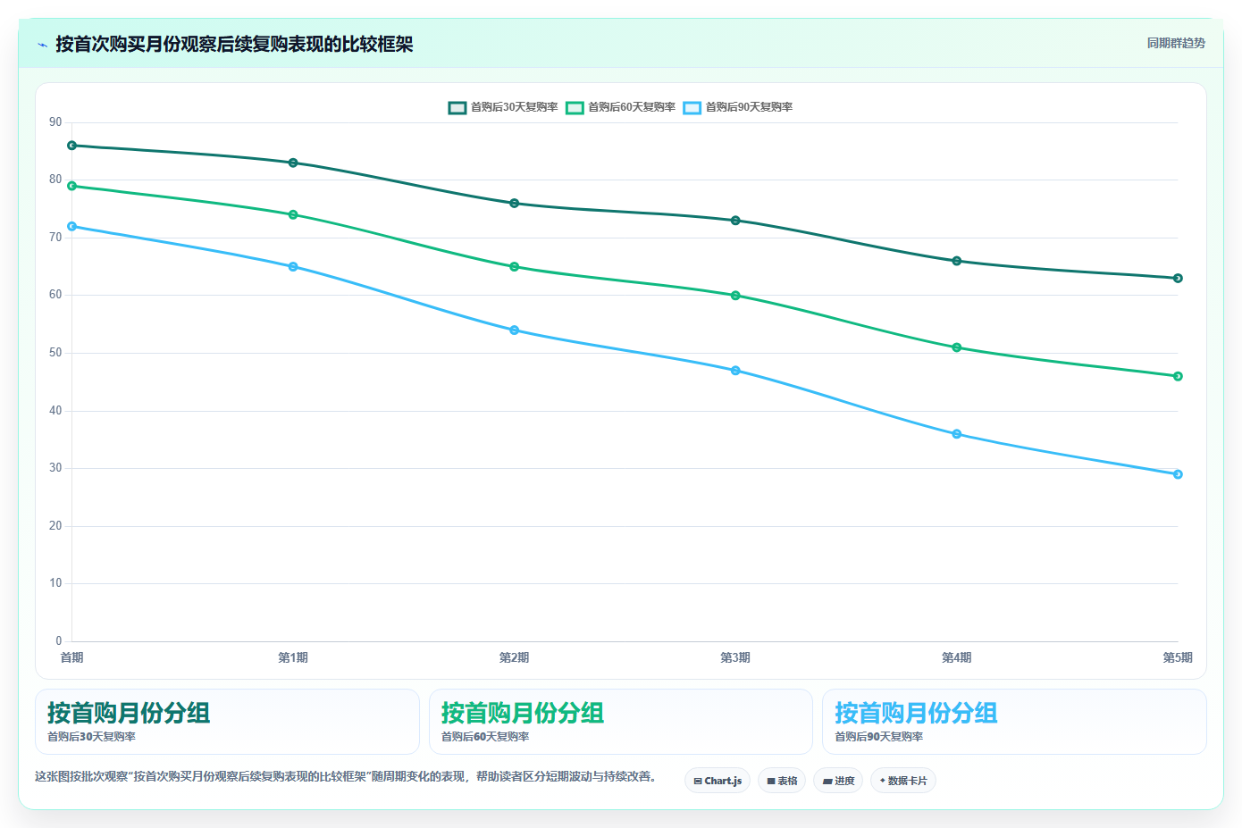Select the 表格 tag button
This screenshot has width=1242, height=828.
pyautogui.click(x=782, y=781)
